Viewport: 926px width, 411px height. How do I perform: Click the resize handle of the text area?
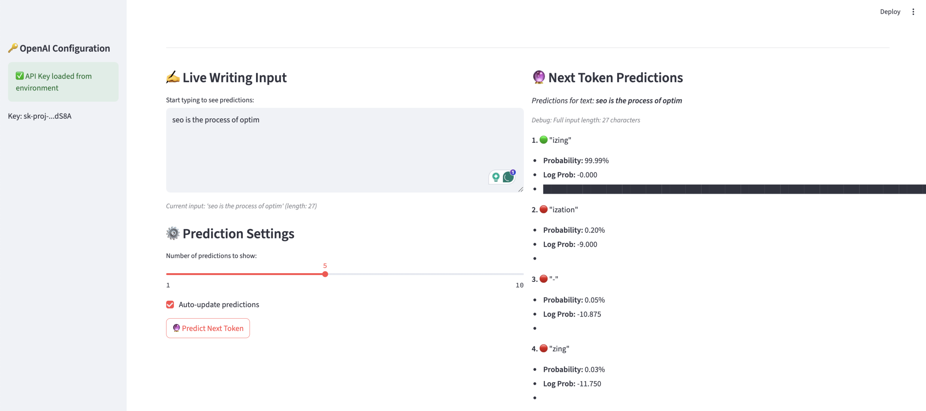point(521,190)
